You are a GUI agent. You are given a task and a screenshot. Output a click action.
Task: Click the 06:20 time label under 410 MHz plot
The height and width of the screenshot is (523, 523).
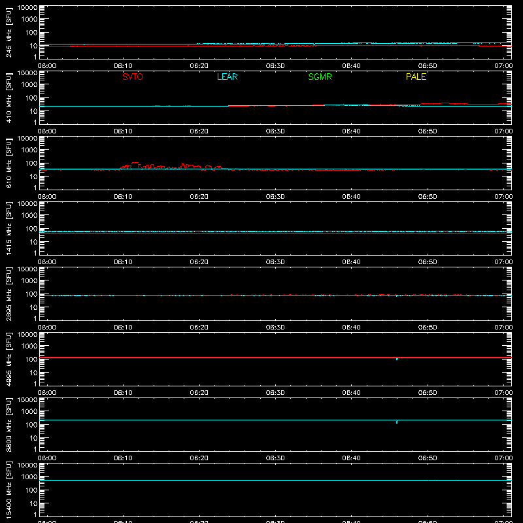[199, 131]
